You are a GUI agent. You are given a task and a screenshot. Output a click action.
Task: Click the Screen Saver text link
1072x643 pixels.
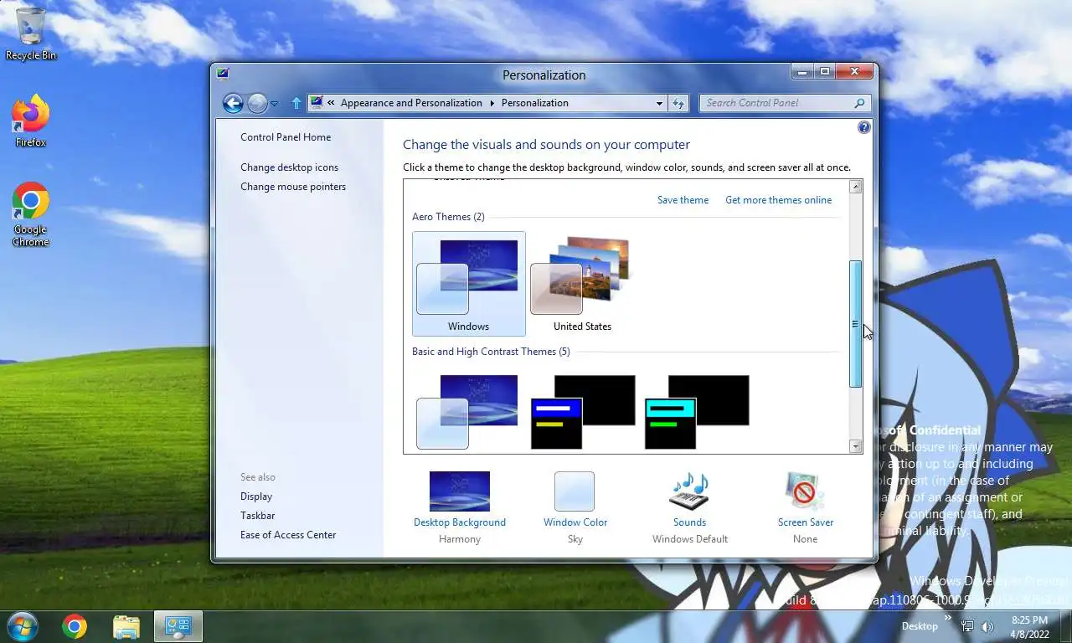tap(806, 522)
